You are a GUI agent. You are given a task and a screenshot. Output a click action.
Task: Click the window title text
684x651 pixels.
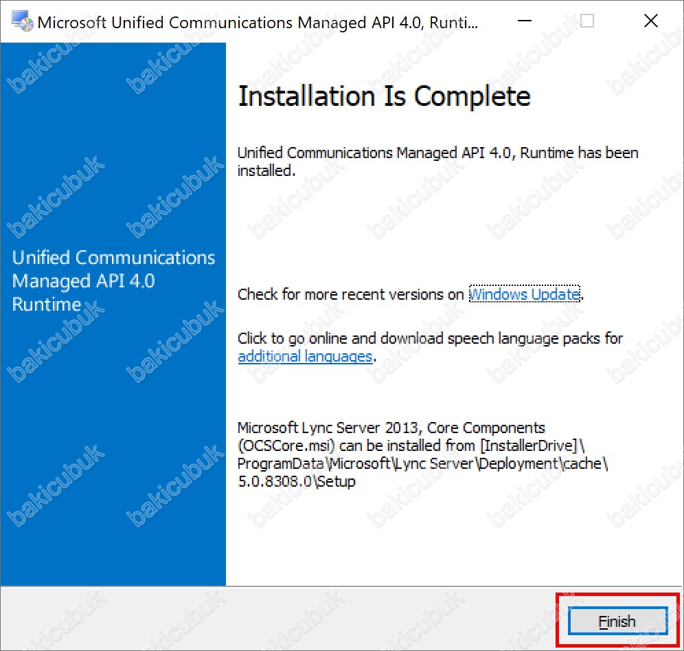click(x=258, y=22)
